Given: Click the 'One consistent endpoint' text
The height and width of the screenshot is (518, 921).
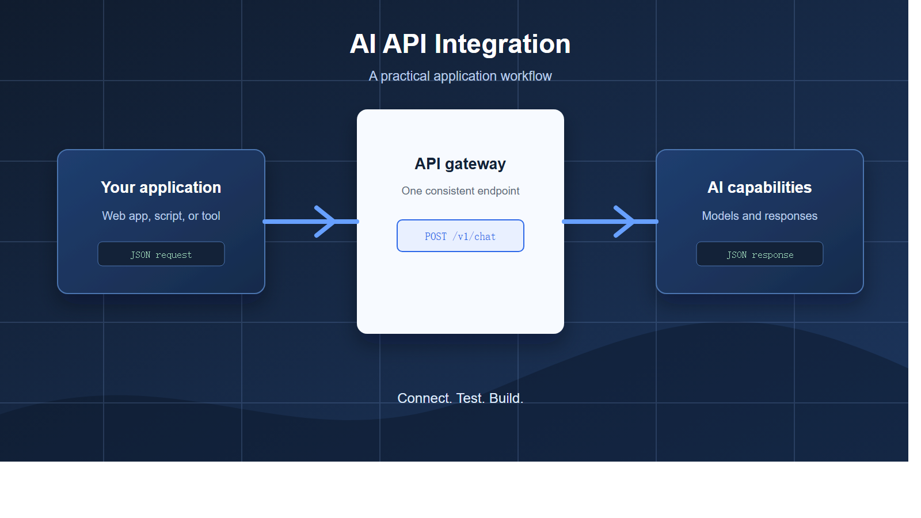Looking at the screenshot, I should point(461,191).
